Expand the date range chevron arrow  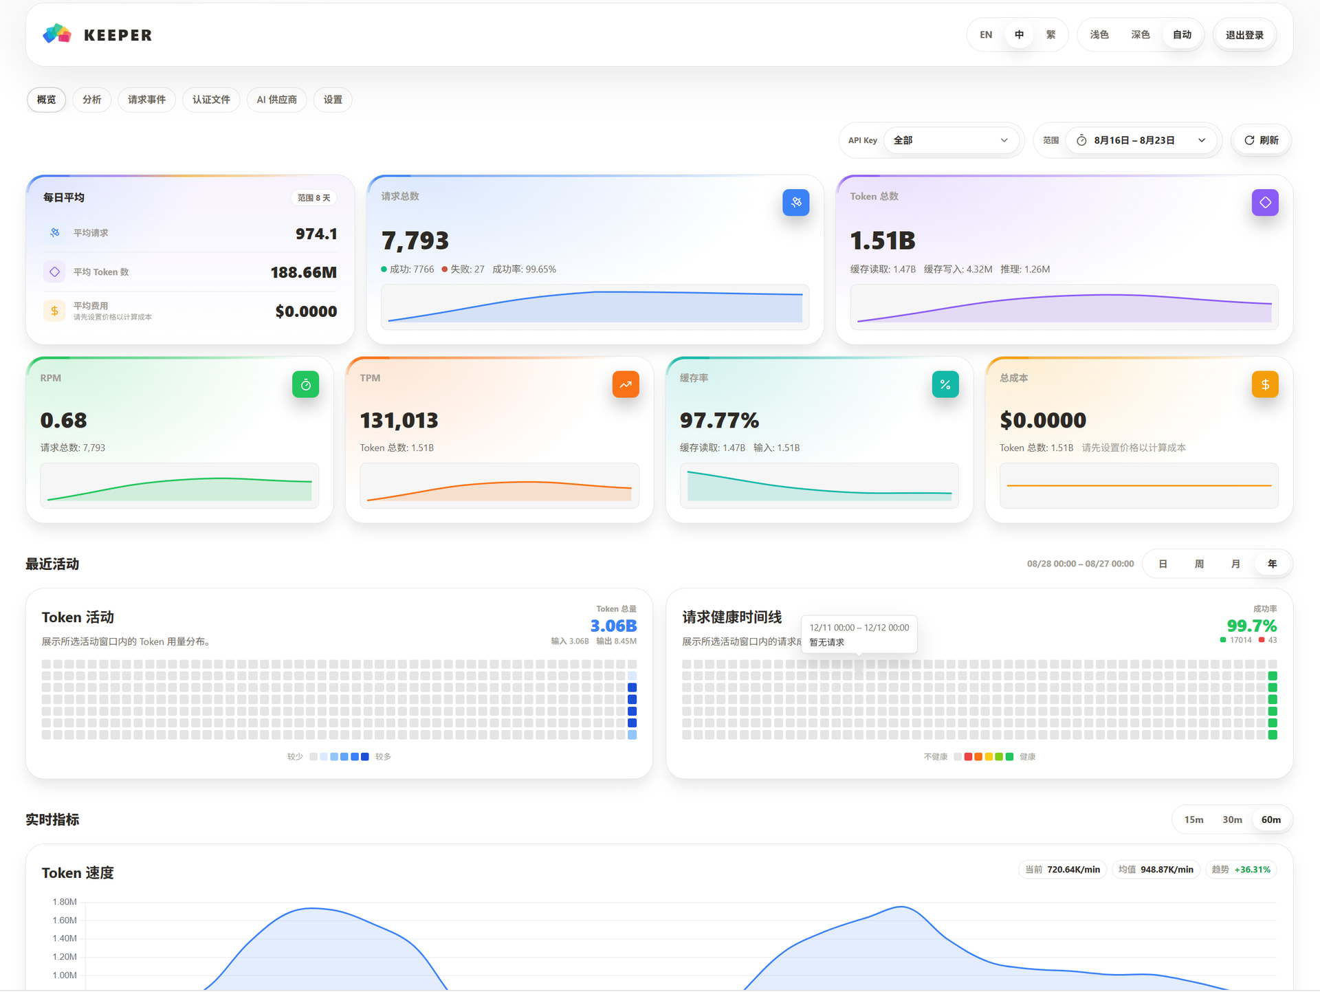pos(1202,140)
